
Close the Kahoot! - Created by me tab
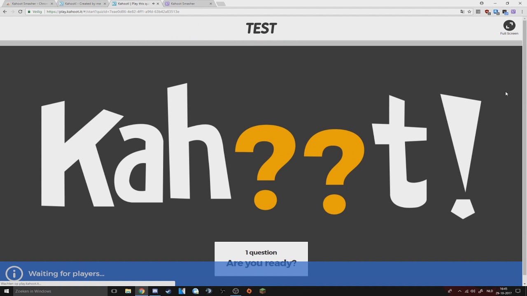click(105, 4)
